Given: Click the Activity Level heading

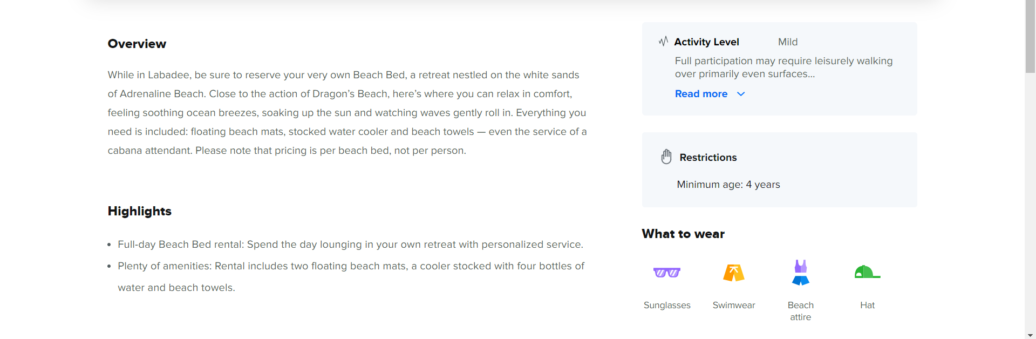Looking at the screenshot, I should pyautogui.click(x=706, y=42).
